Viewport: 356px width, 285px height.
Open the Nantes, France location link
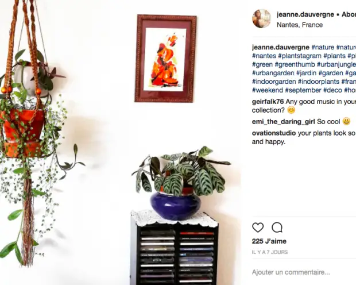tap(300, 25)
